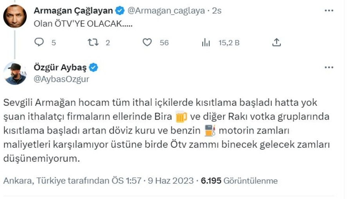Click the 9 Haz 2023 date link
The width and height of the screenshot is (352, 199).
click(x=171, y=181)
